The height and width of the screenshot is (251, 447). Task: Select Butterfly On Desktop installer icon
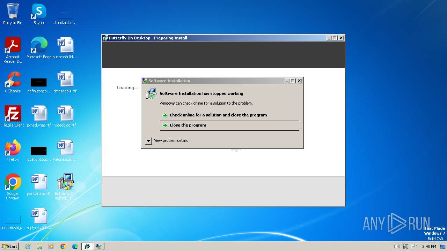click(x=65, y=187)
